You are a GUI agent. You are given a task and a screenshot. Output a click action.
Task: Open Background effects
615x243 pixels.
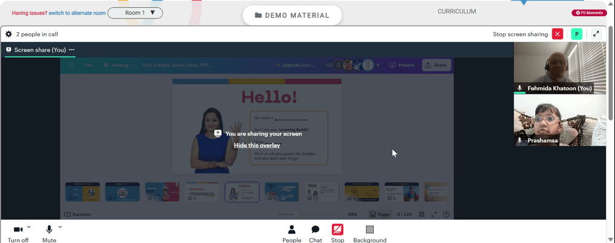[370, 234]
